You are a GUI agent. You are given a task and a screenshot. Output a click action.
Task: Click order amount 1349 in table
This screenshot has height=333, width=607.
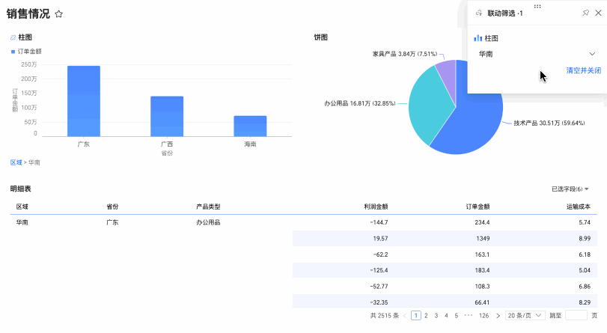pyautogui.click(x=483, y=239)
